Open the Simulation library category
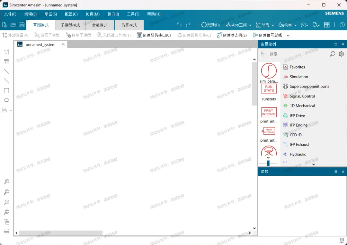 coord(296,77)
